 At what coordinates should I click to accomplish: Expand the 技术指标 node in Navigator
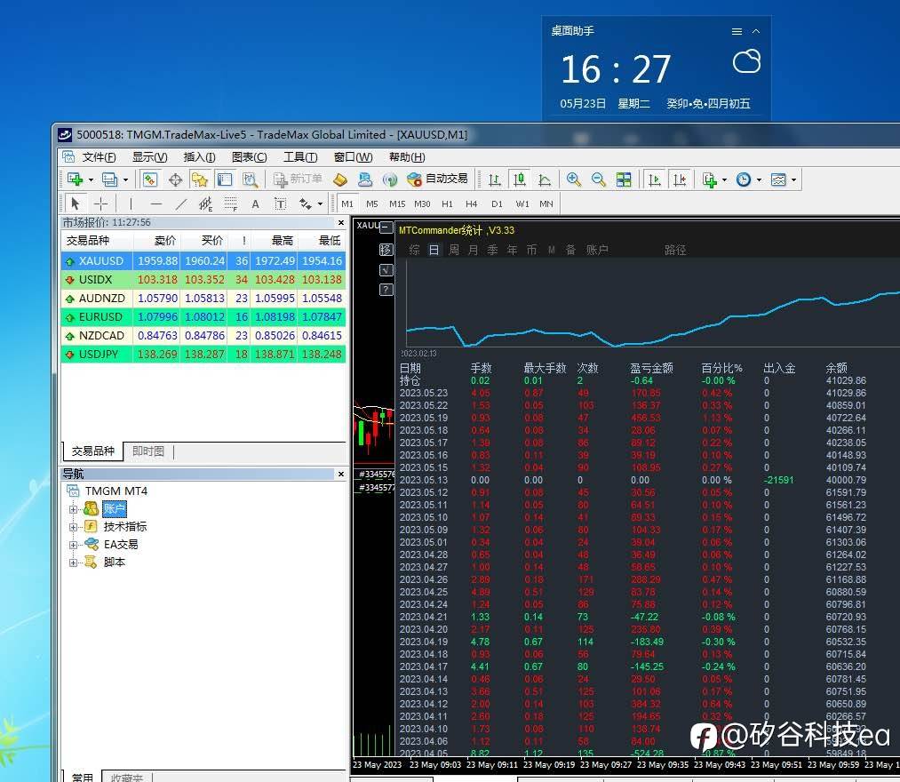[73, 526]
